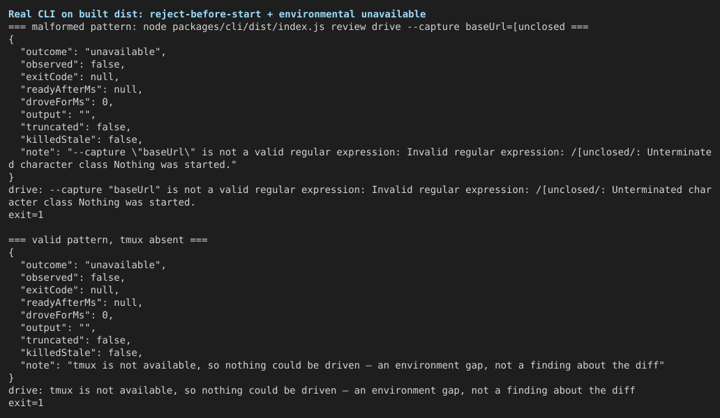Click the second "readyAfterMs": null line

click(81, 302)
